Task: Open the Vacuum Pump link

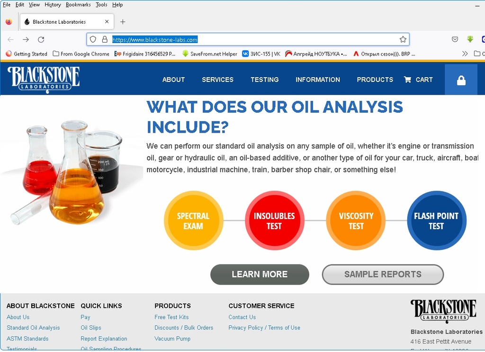Action: (172, 339)
